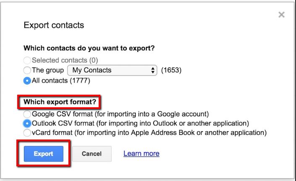Screen dimensions: 296x181
Task: Open the Learn more link
Action: tap(141, 154)
